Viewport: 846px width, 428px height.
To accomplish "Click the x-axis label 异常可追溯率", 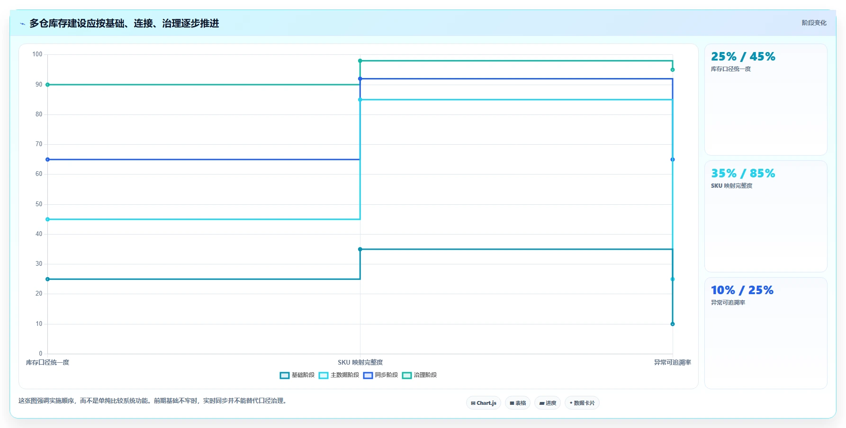I will click(673, 362).
